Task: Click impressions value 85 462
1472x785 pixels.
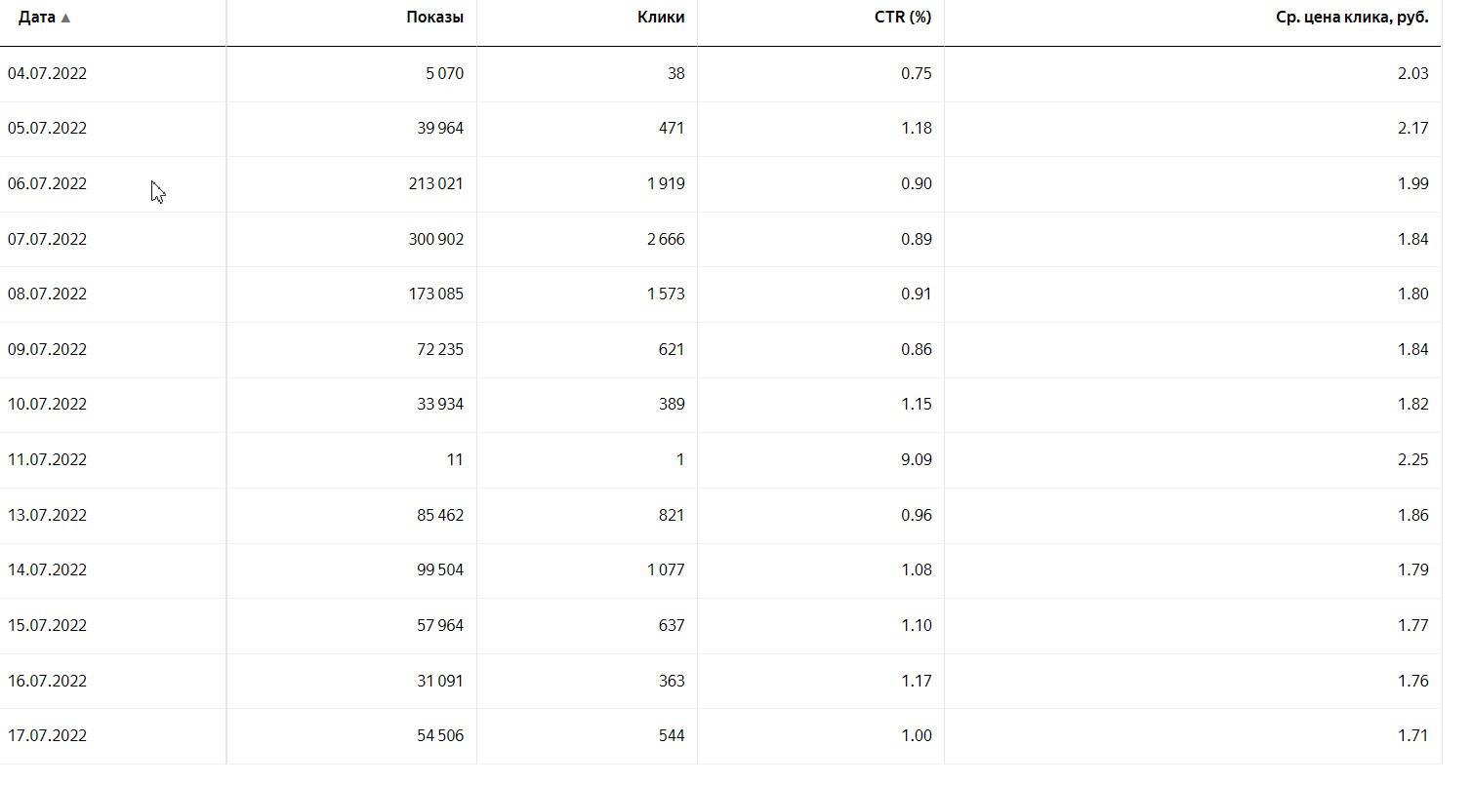Action: [439, 515]
